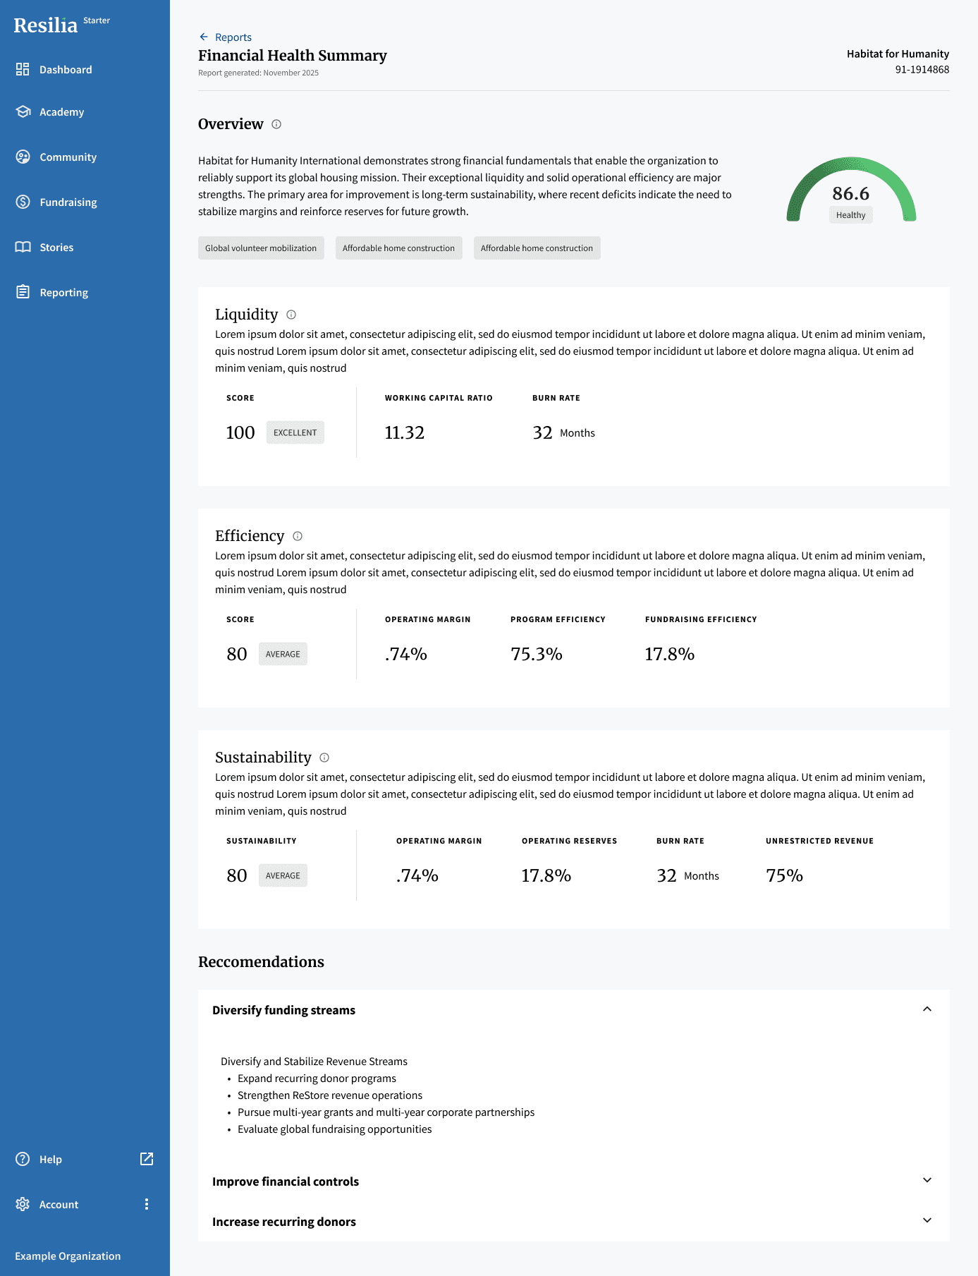Click the Global volunteer mobilization tag
The height and width of the screenshot is (1276, 978).
(261, 248)
